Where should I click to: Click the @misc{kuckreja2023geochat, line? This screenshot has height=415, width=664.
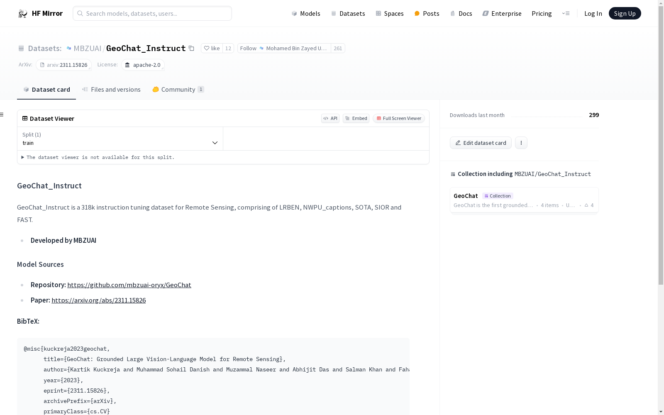click(x=67, y=349)
